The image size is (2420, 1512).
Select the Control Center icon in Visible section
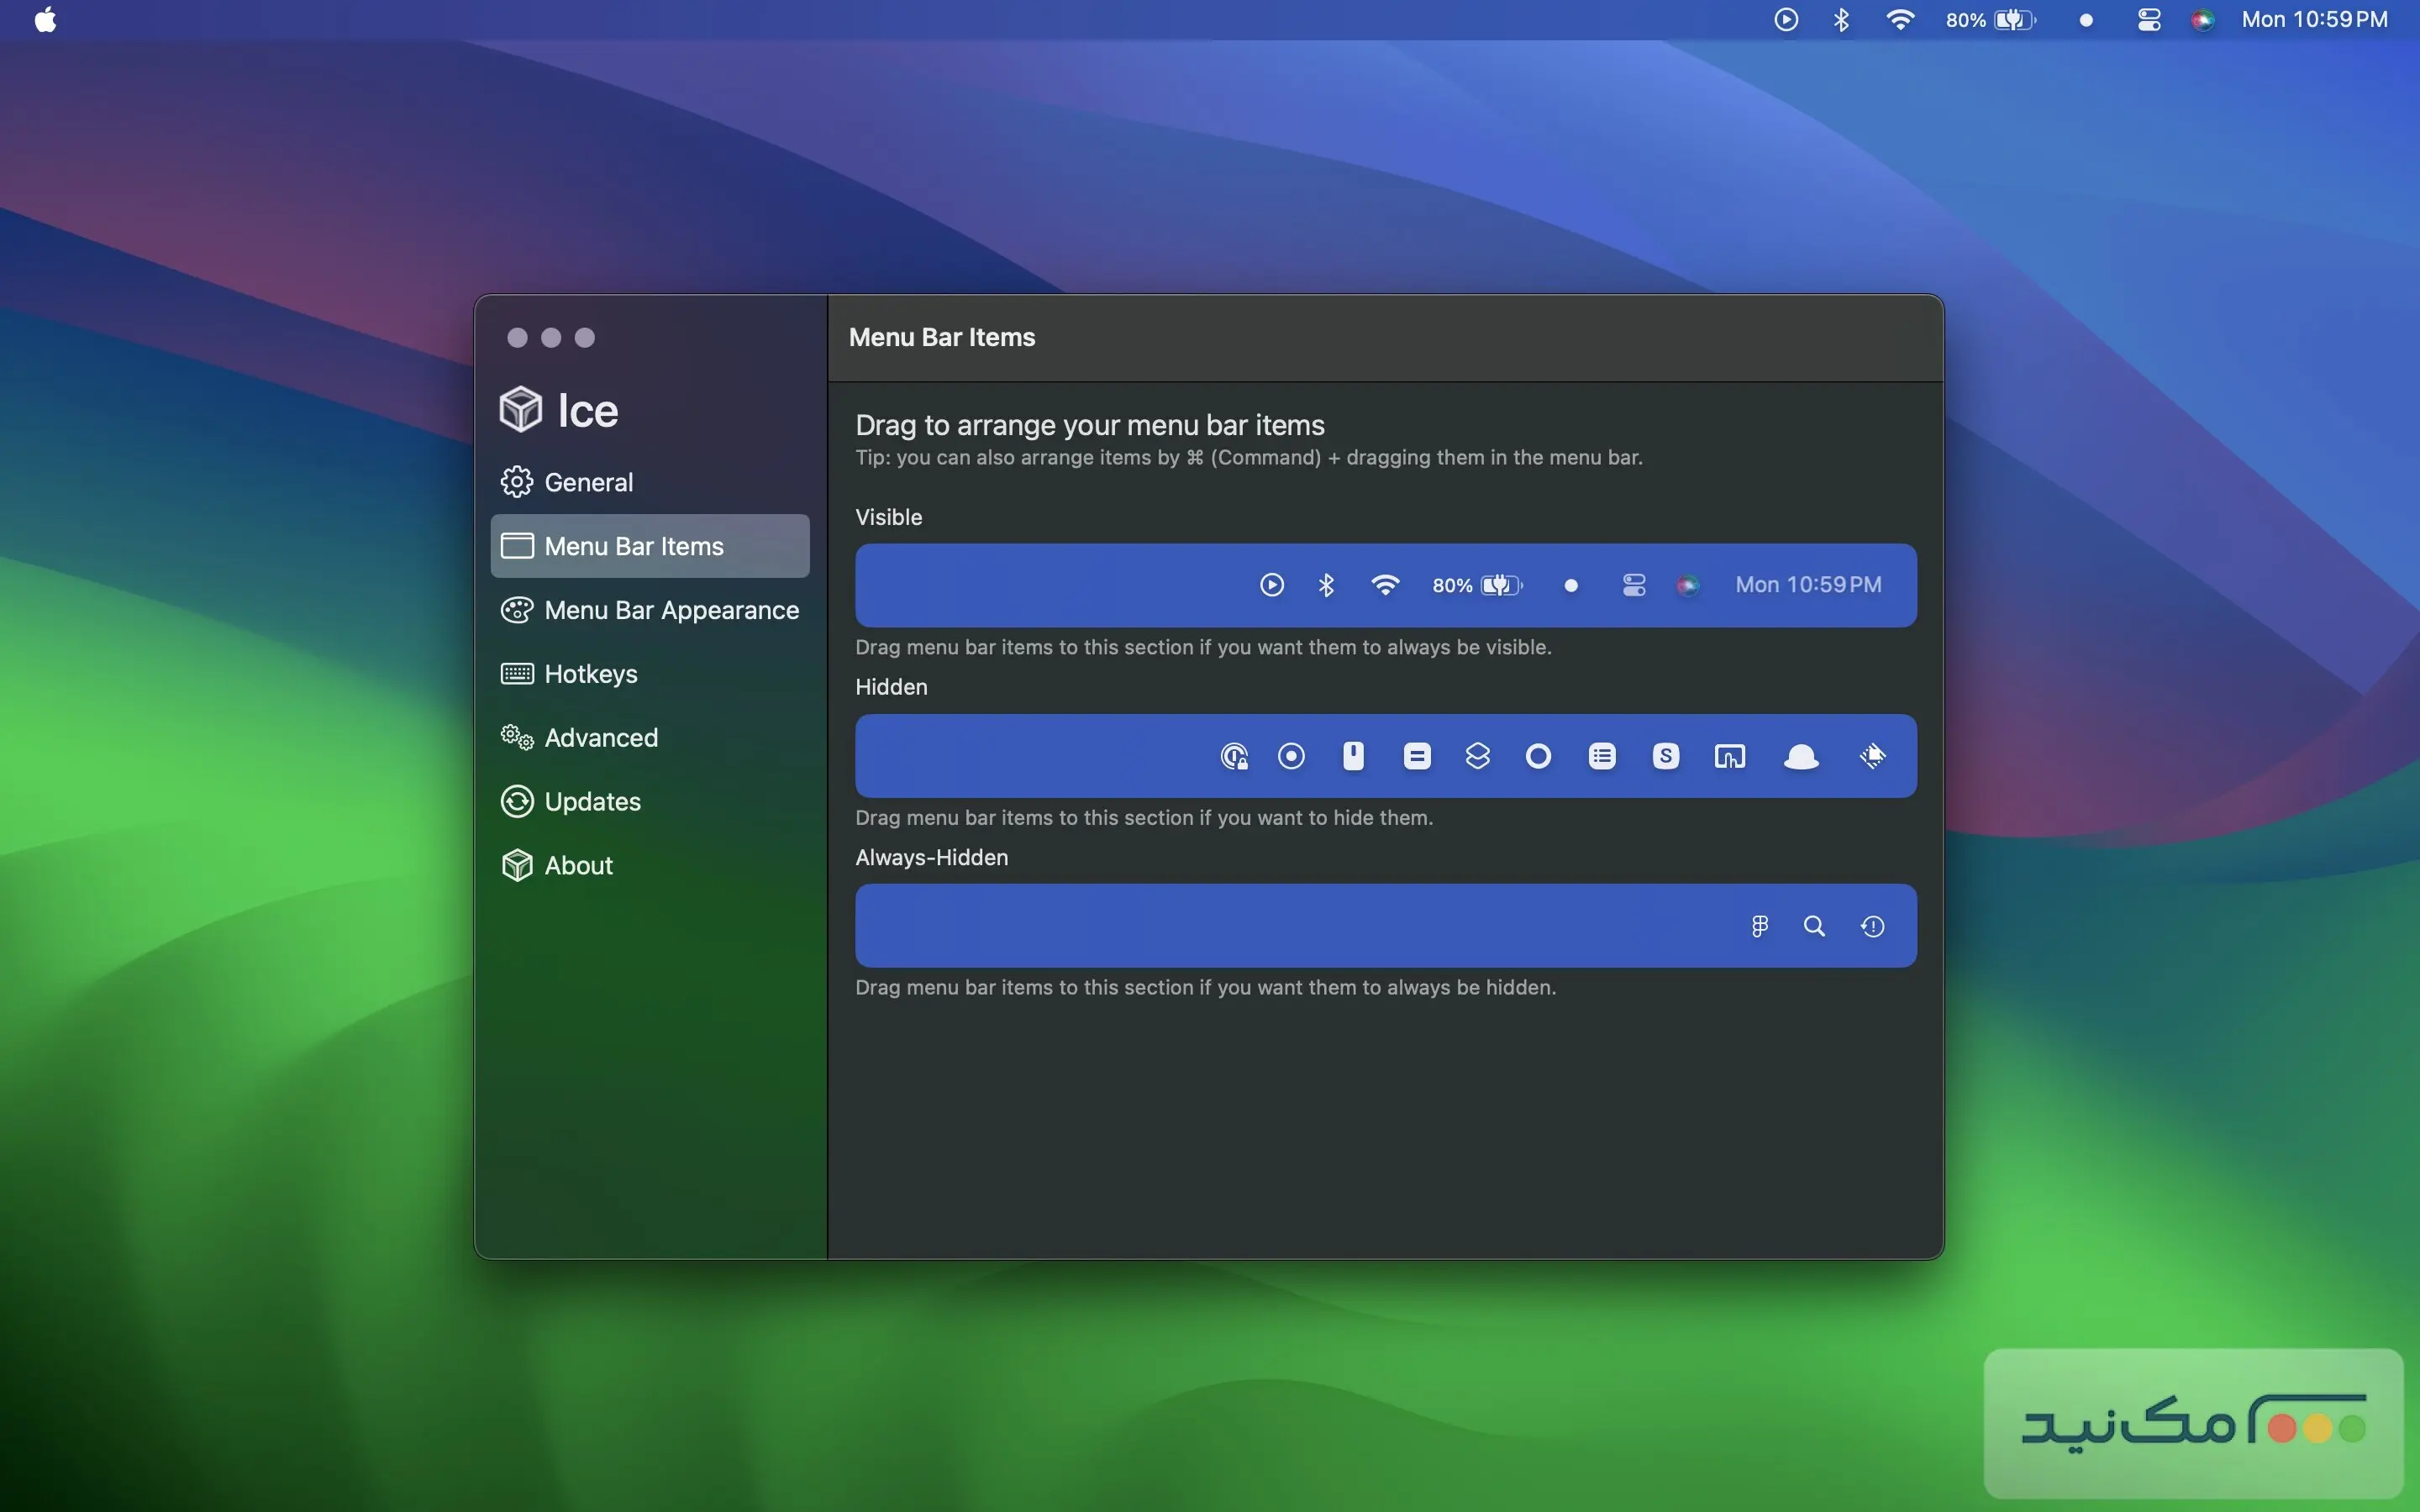(x=1633, y=585)
